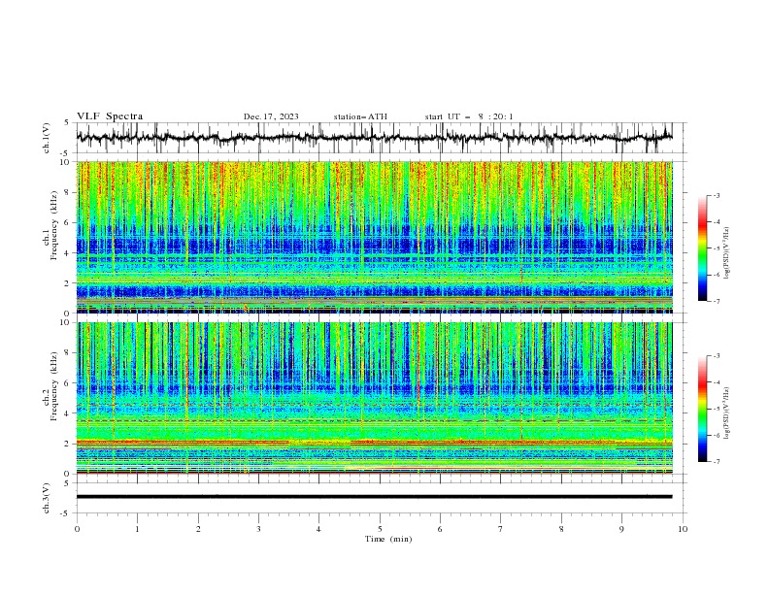Click the ch.2 spectrogram color scale bar
Screen dimensions: 769x594
click(x=702, y=409)
